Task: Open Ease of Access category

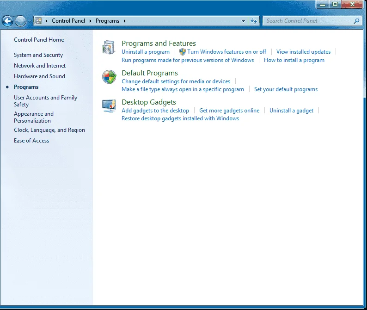Action: [31, 141]
